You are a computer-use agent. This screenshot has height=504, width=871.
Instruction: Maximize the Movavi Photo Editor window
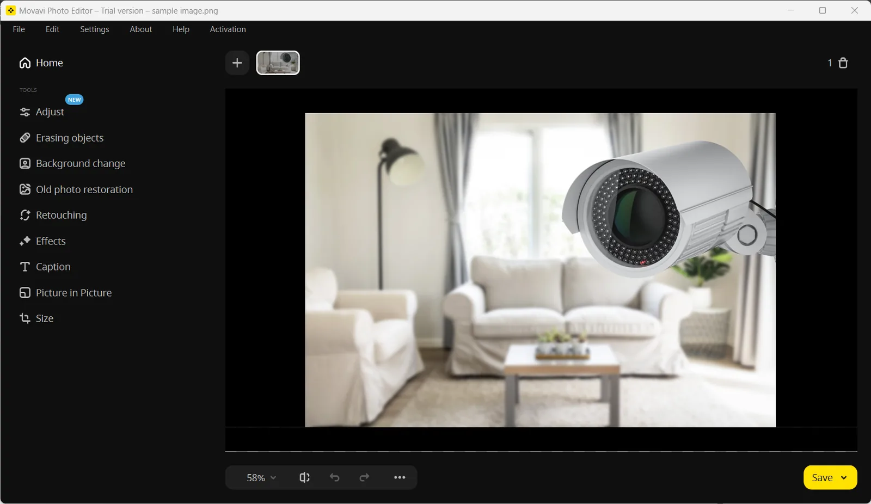pos(823,10)
